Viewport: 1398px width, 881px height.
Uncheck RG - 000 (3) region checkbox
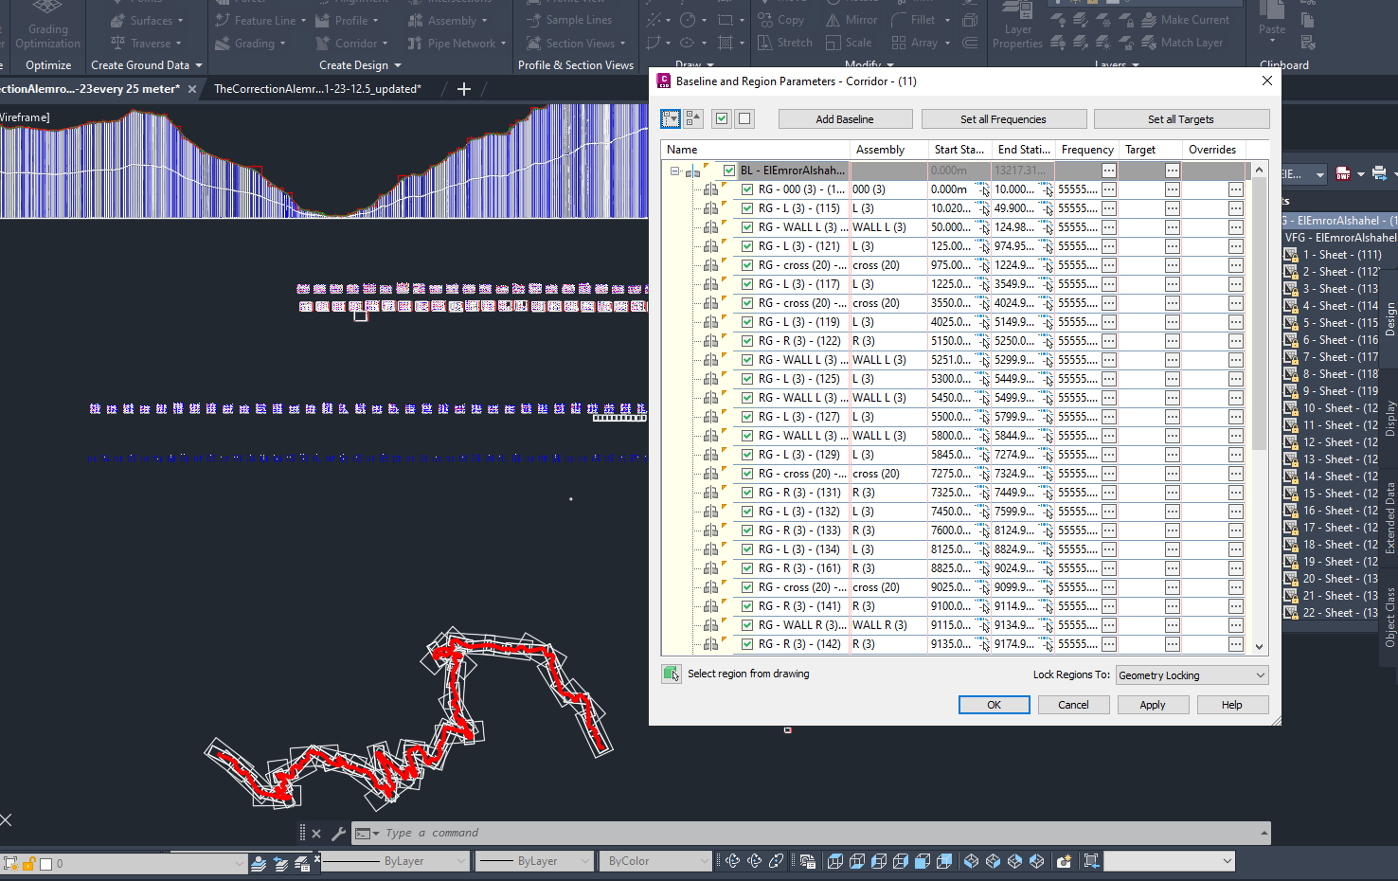click(x=747, y=189)
